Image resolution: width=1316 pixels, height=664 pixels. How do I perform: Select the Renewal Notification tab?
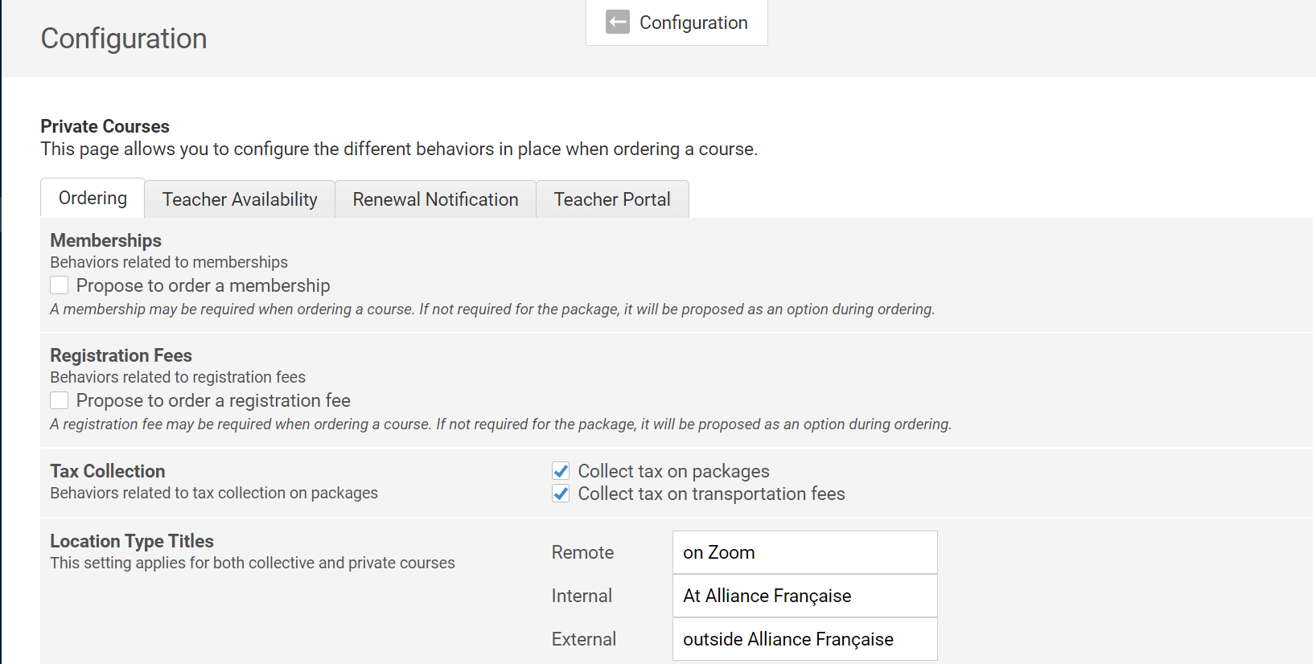click(435, 199)
